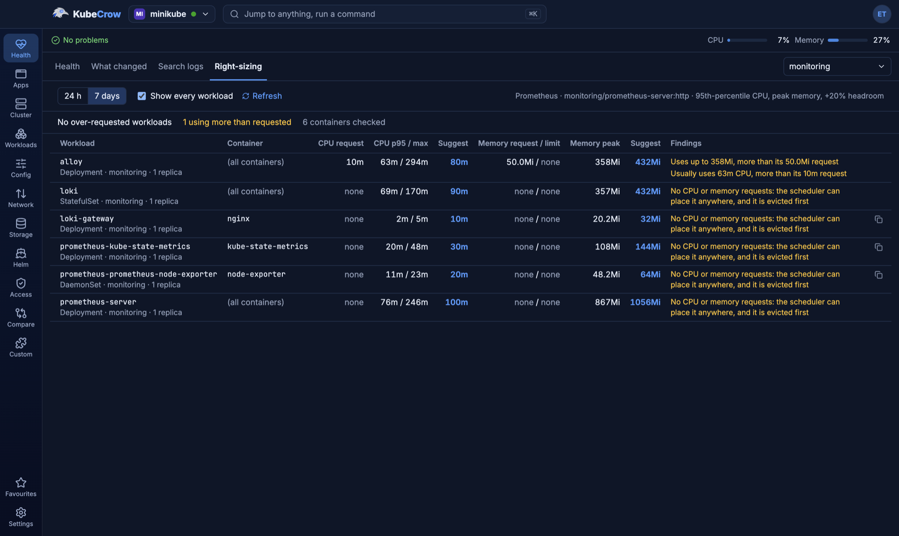This screenshot has height=536, width=899.
Task: Open Favourites in the sidebar
Action: tap(21, 488)
